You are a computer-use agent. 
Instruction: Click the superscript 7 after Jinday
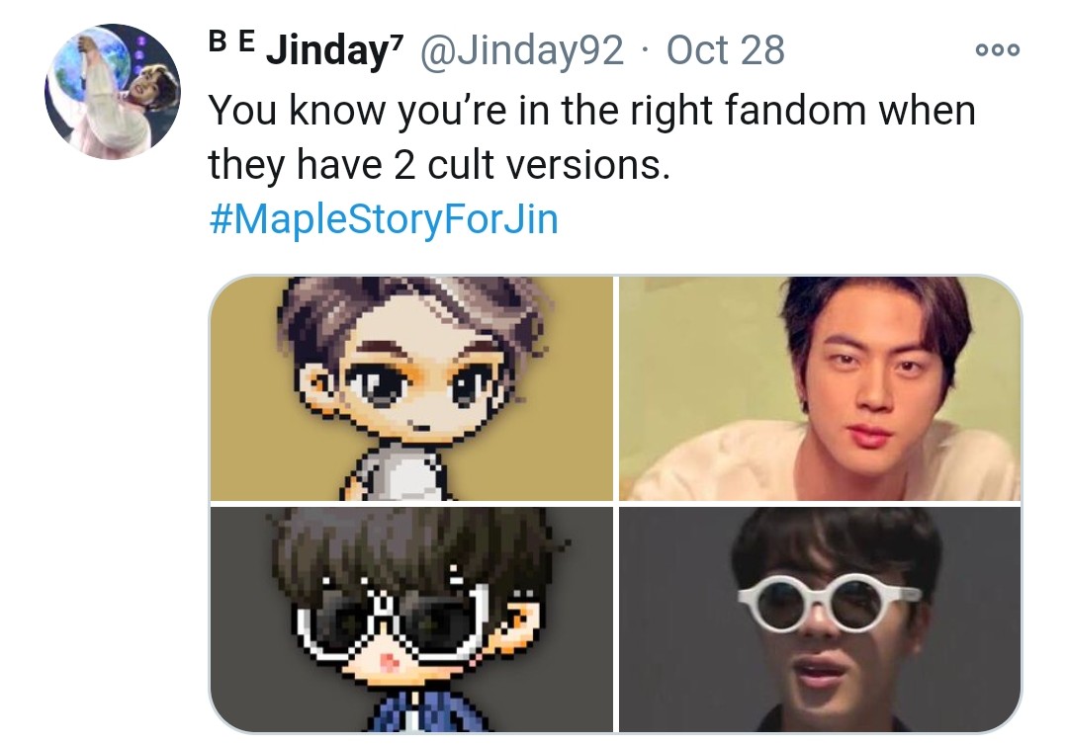click(x=397, y=41)
